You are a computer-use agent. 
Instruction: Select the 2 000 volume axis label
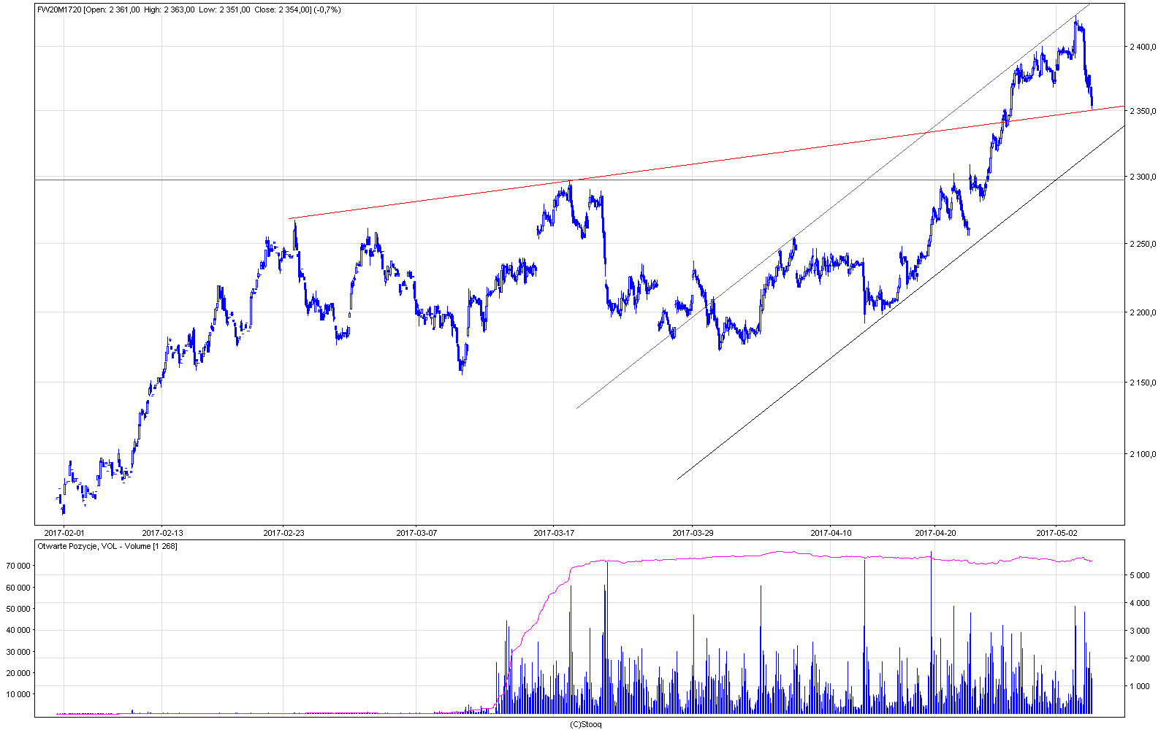[1140, 658]
